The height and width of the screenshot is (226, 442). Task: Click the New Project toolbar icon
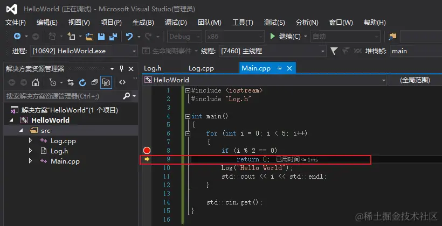coord(71,36)
